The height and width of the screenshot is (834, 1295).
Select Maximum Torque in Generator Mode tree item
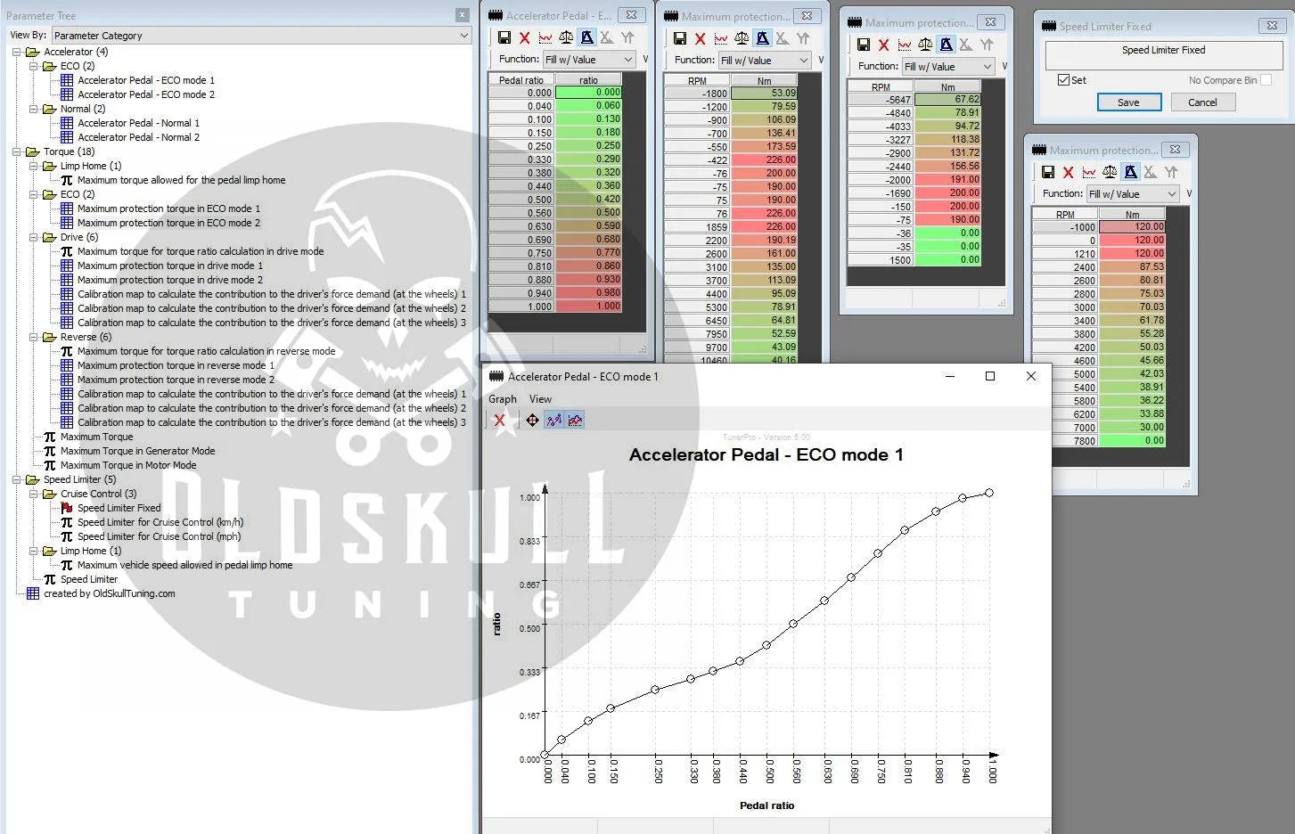[x=137, y=451]
